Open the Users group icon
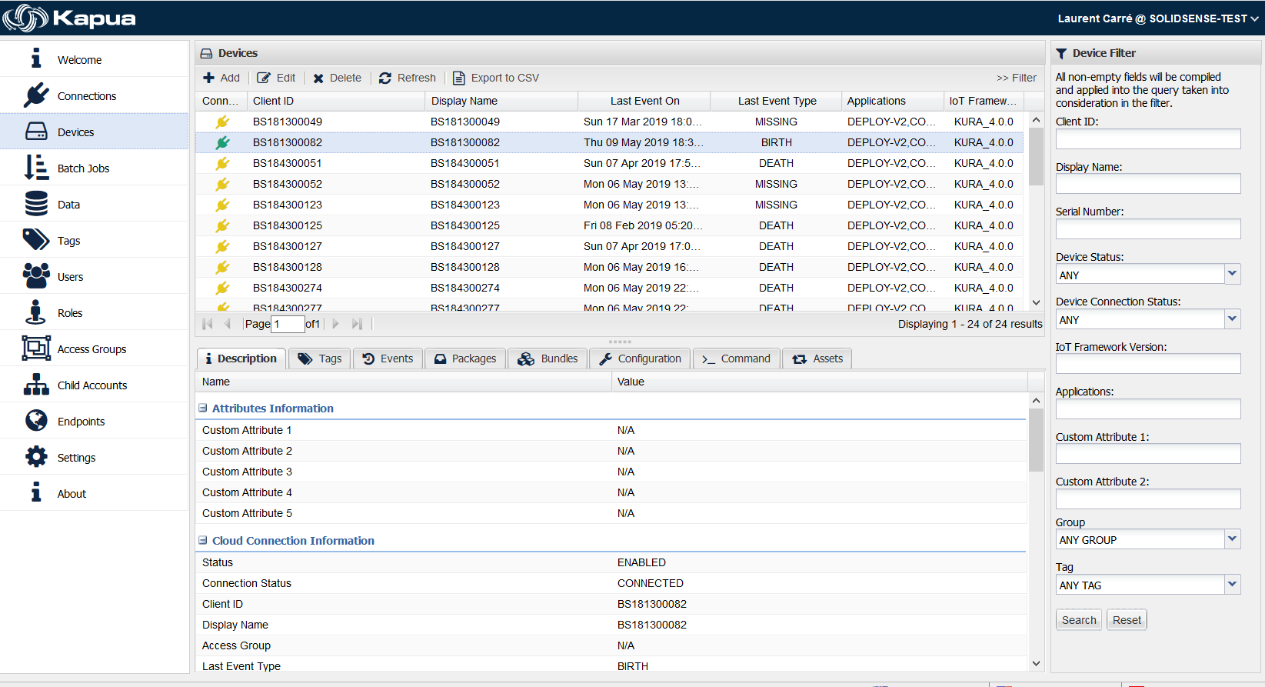The width and height of the screenshot is (1265, 687). [x=36, y=276]
